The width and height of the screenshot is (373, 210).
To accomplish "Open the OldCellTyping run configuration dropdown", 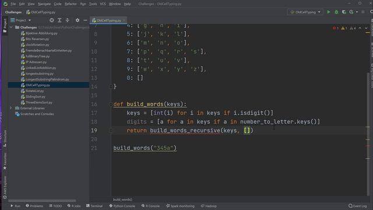I will point(305,12).
